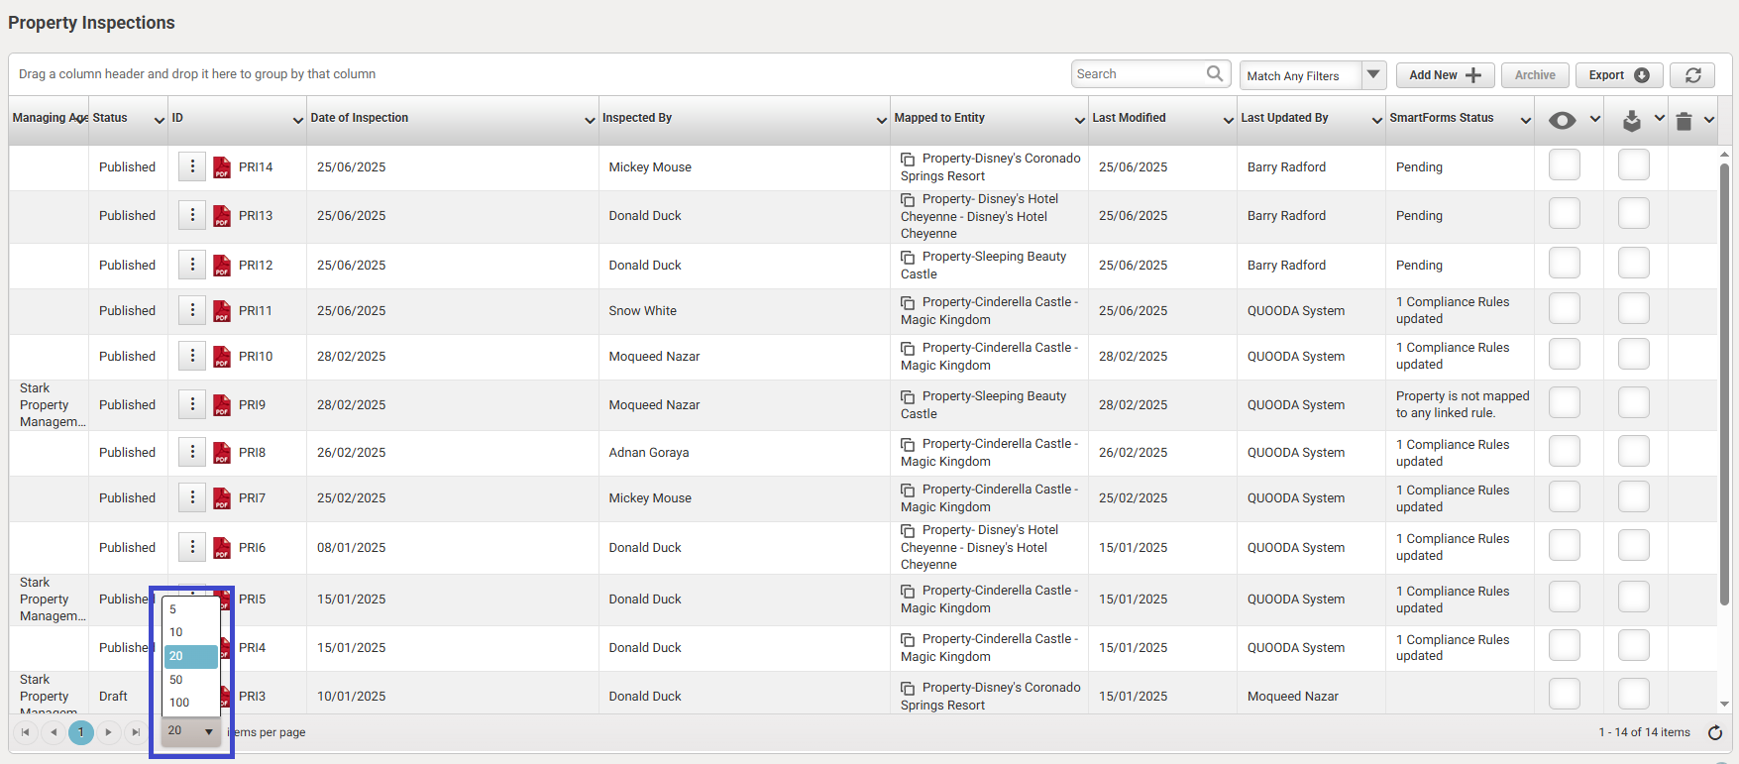Click the archive box column header icon

click(1632, 121)
